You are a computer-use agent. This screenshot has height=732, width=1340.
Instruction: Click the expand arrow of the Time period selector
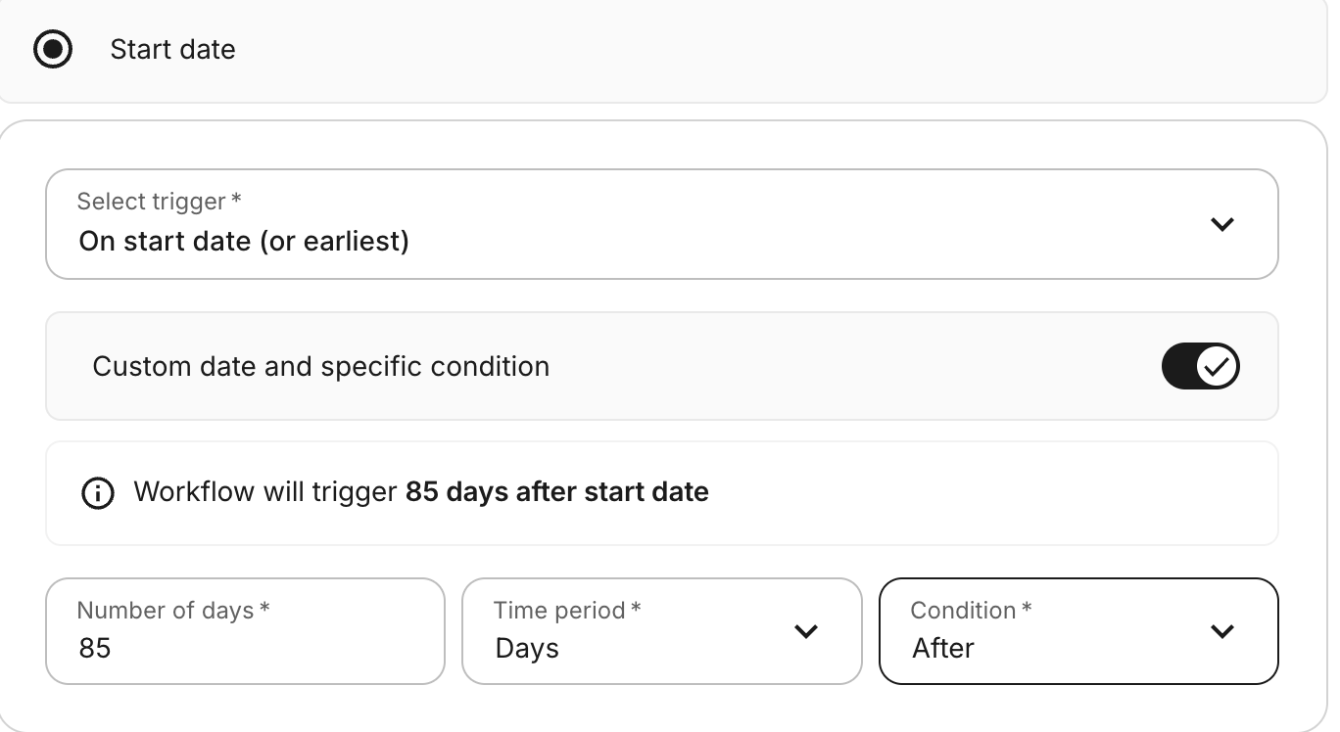pyautogui.click(x=806, y=632)
